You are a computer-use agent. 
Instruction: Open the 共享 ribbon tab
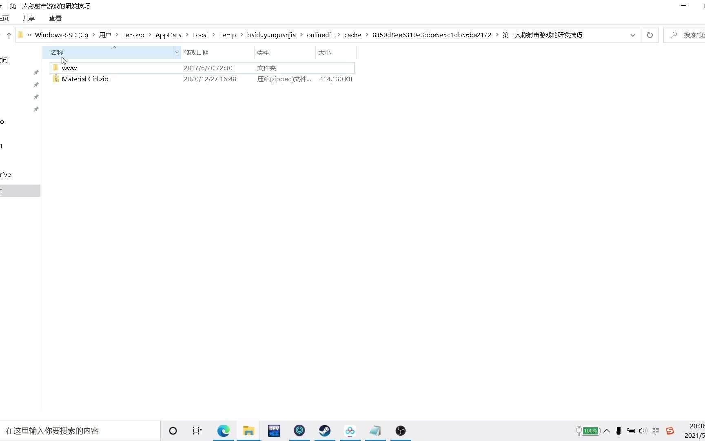29,18
